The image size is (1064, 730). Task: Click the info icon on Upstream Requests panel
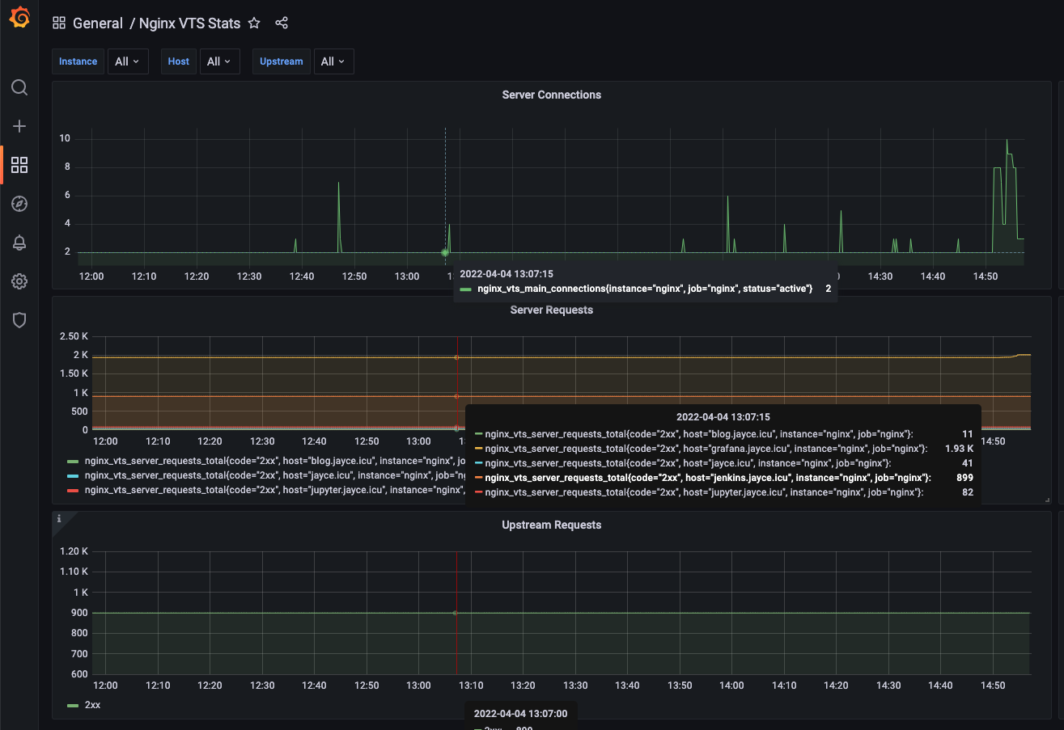tap(60, 518)
